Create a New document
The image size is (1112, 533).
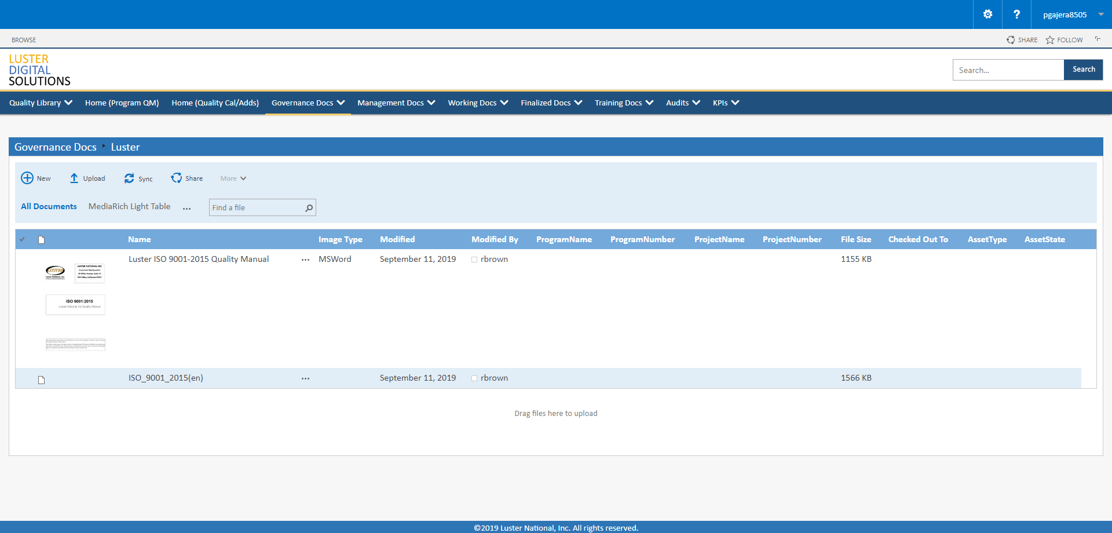click(x=36, y=178)
